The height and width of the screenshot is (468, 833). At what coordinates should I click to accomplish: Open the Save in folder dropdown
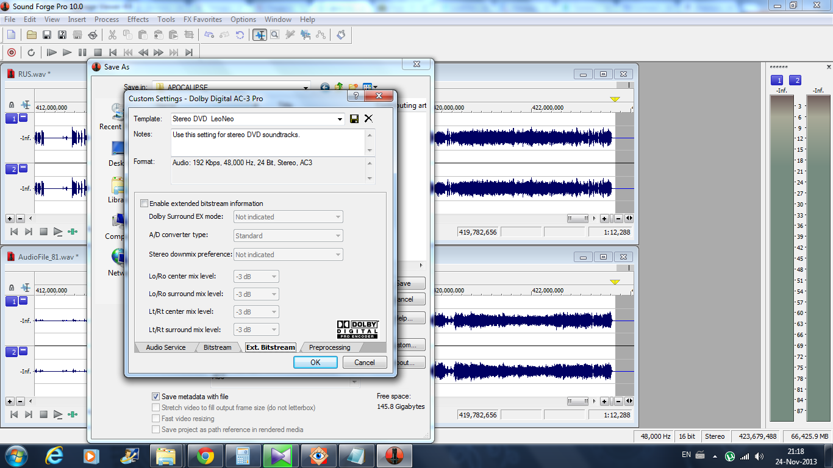click(306, 87)
